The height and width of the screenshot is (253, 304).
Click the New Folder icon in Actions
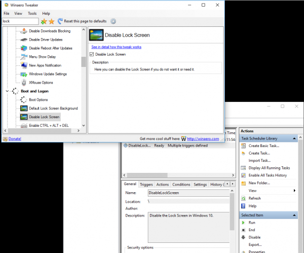pos(243,183)
